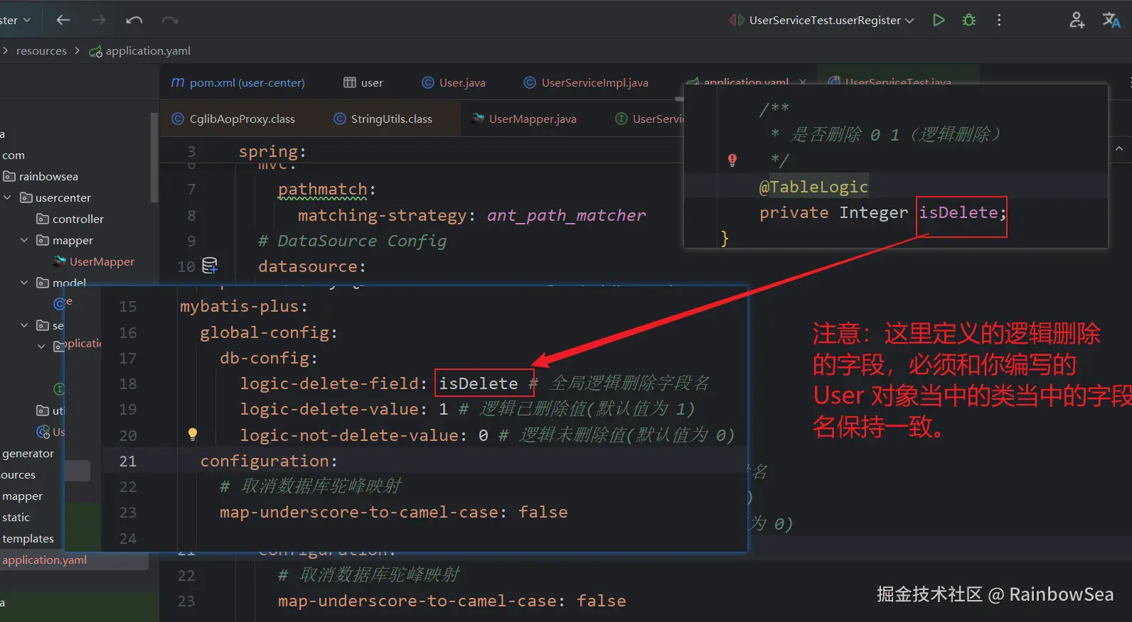The width and height of the screenshot is (1132, 622).
Task: Click the 'global-config:' key
Action: (269, 332)
